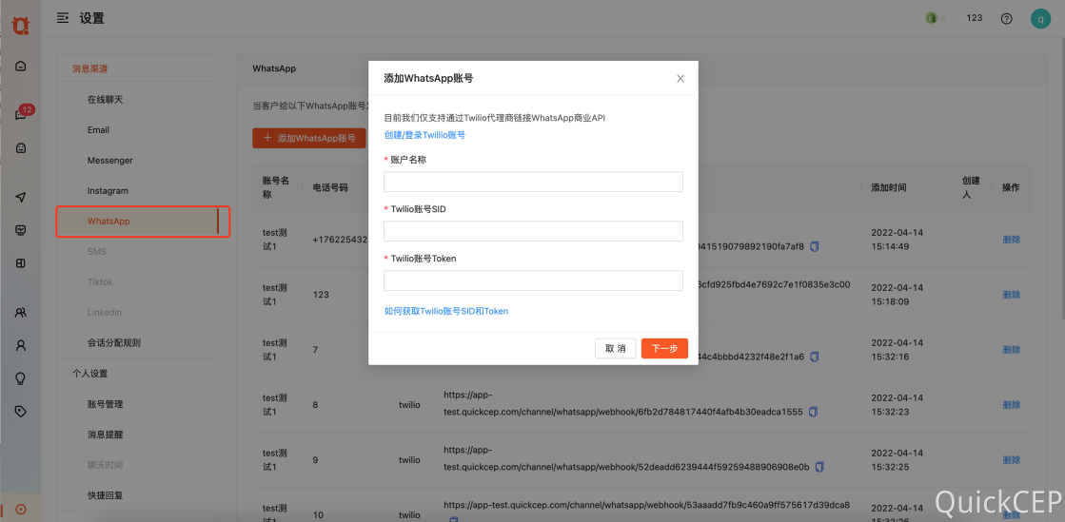The width and height of the screenshot is (1065, 522).
Task: Copy webhook URL ending fa7af8
Action: [815, 246]
